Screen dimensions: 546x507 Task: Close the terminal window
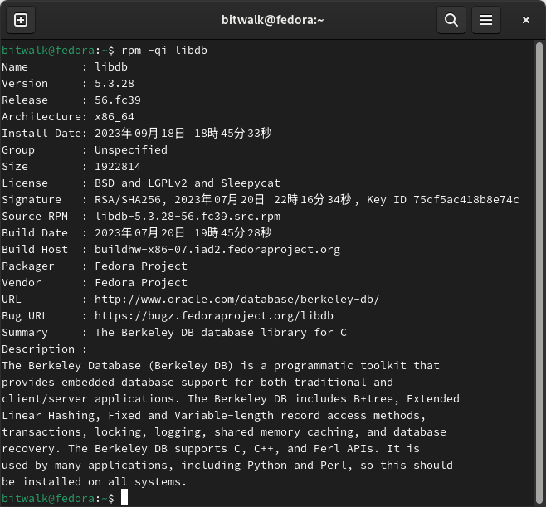pos(526,20)
